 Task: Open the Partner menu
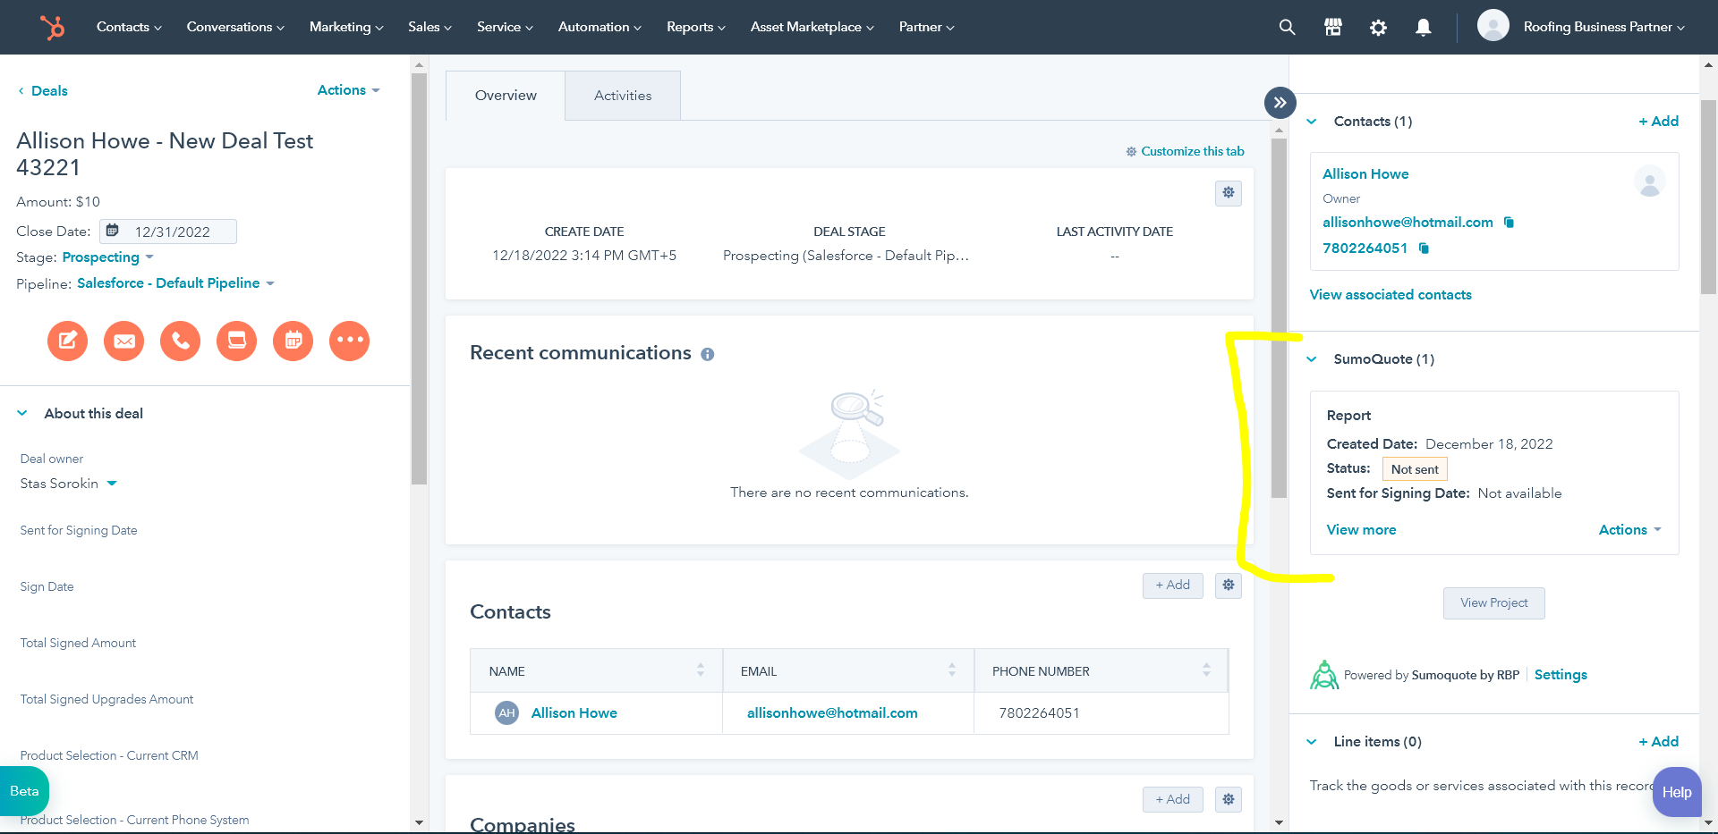tap(926, 28)
